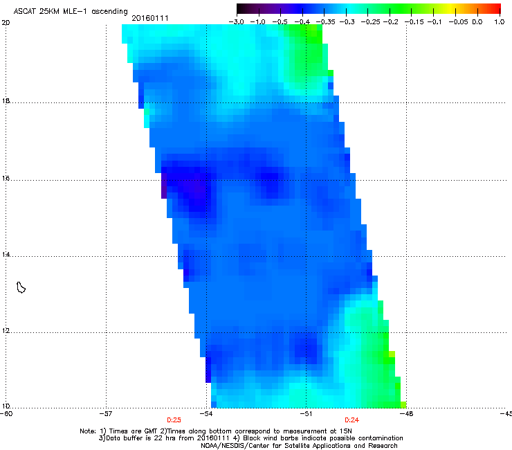The image size is (512, 450).
Task: Click the yellow section of the color bar
Action: 450,9
